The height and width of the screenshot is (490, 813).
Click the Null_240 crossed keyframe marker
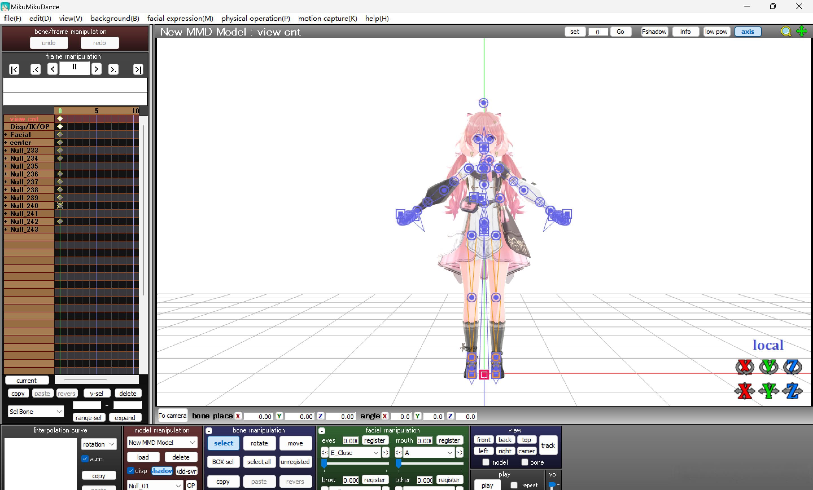point(60,206)
